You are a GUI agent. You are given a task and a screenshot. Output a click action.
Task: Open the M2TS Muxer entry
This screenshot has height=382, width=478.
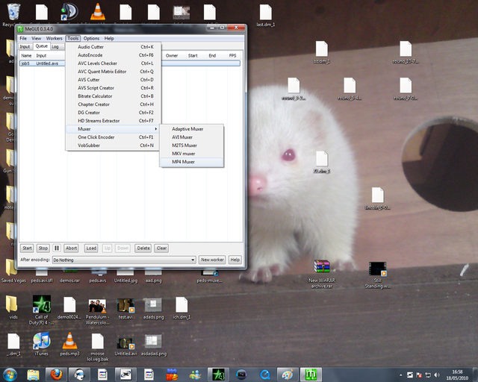click(191, 145)
